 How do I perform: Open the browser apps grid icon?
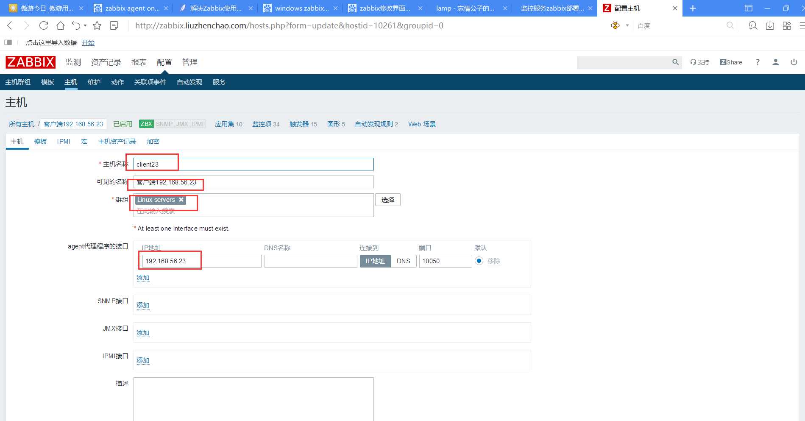tap(787, 25)
